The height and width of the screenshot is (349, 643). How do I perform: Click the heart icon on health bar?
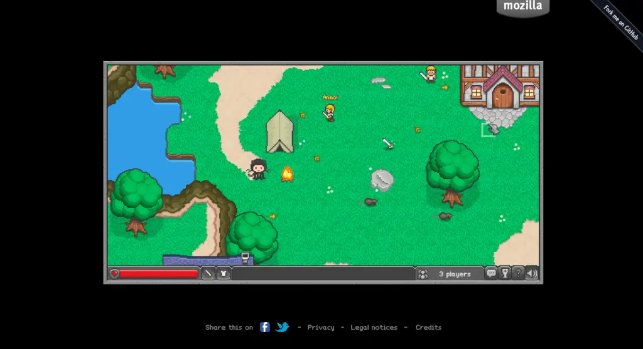coord(114,274)
